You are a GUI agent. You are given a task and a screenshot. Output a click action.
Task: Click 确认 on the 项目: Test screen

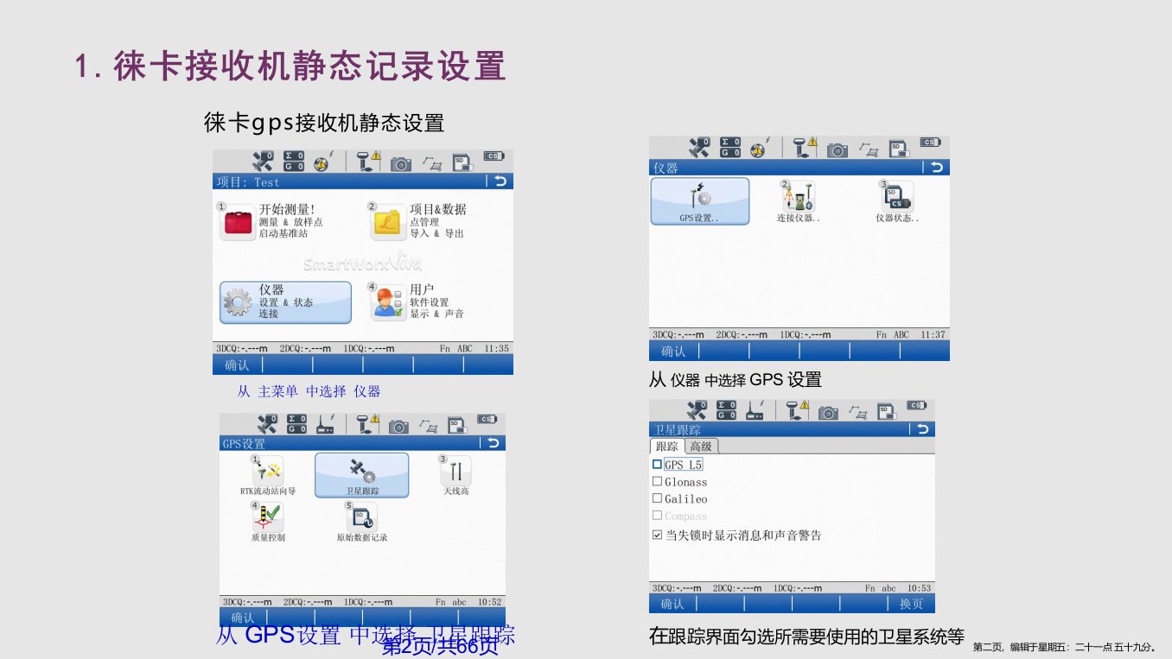(x=237, y=365)
